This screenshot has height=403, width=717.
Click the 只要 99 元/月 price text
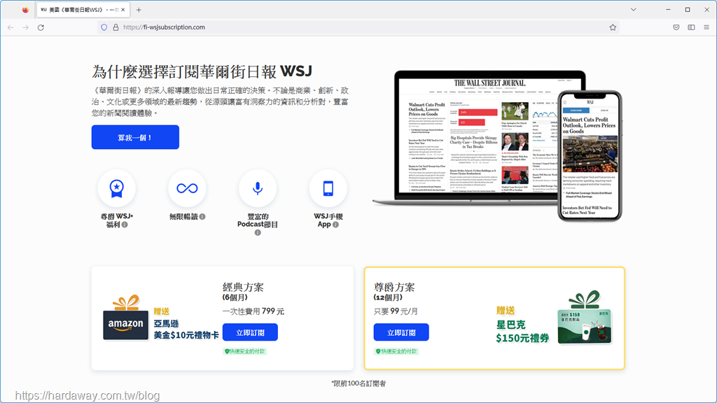pyautogui.click(x=396, y=311)
